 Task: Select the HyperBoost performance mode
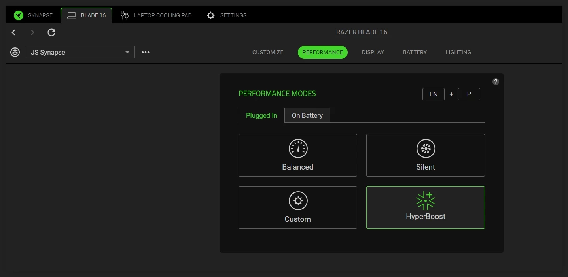pos(426,207)
